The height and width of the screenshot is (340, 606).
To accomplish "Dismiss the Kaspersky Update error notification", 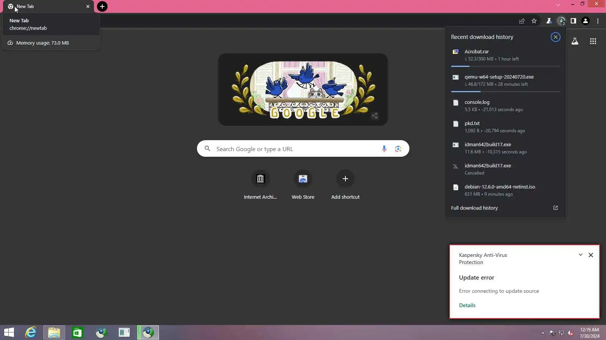I will (591, 255).
